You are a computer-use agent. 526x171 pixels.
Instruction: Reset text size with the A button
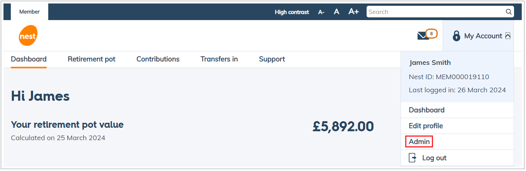337,12
